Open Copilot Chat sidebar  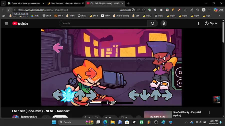click(218, 10)
